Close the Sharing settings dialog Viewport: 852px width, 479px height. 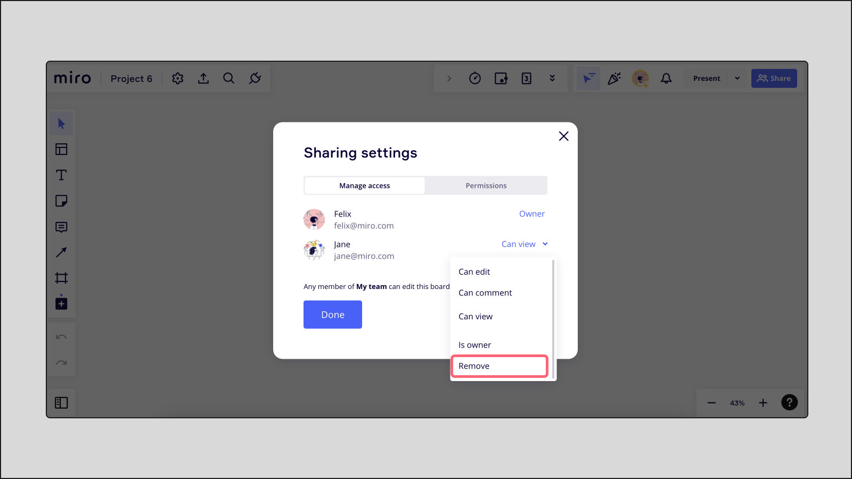click(563, 136)
